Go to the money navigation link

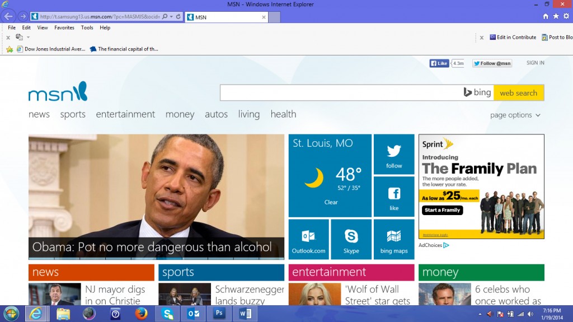pos(180,114)
